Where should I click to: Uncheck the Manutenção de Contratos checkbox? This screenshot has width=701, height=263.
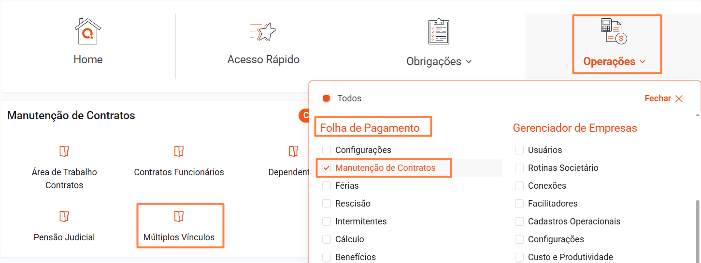327,168
